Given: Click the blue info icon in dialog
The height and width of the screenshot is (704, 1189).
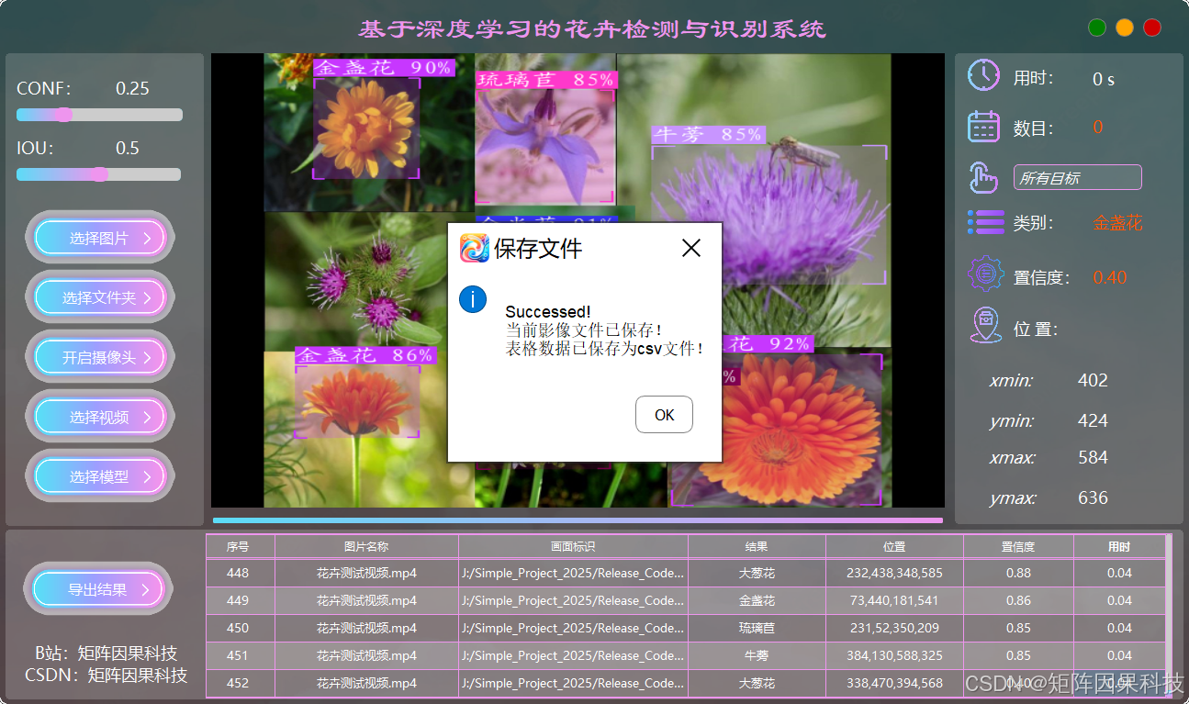Looking at the screenshot, I should click(x=472, y=299).
